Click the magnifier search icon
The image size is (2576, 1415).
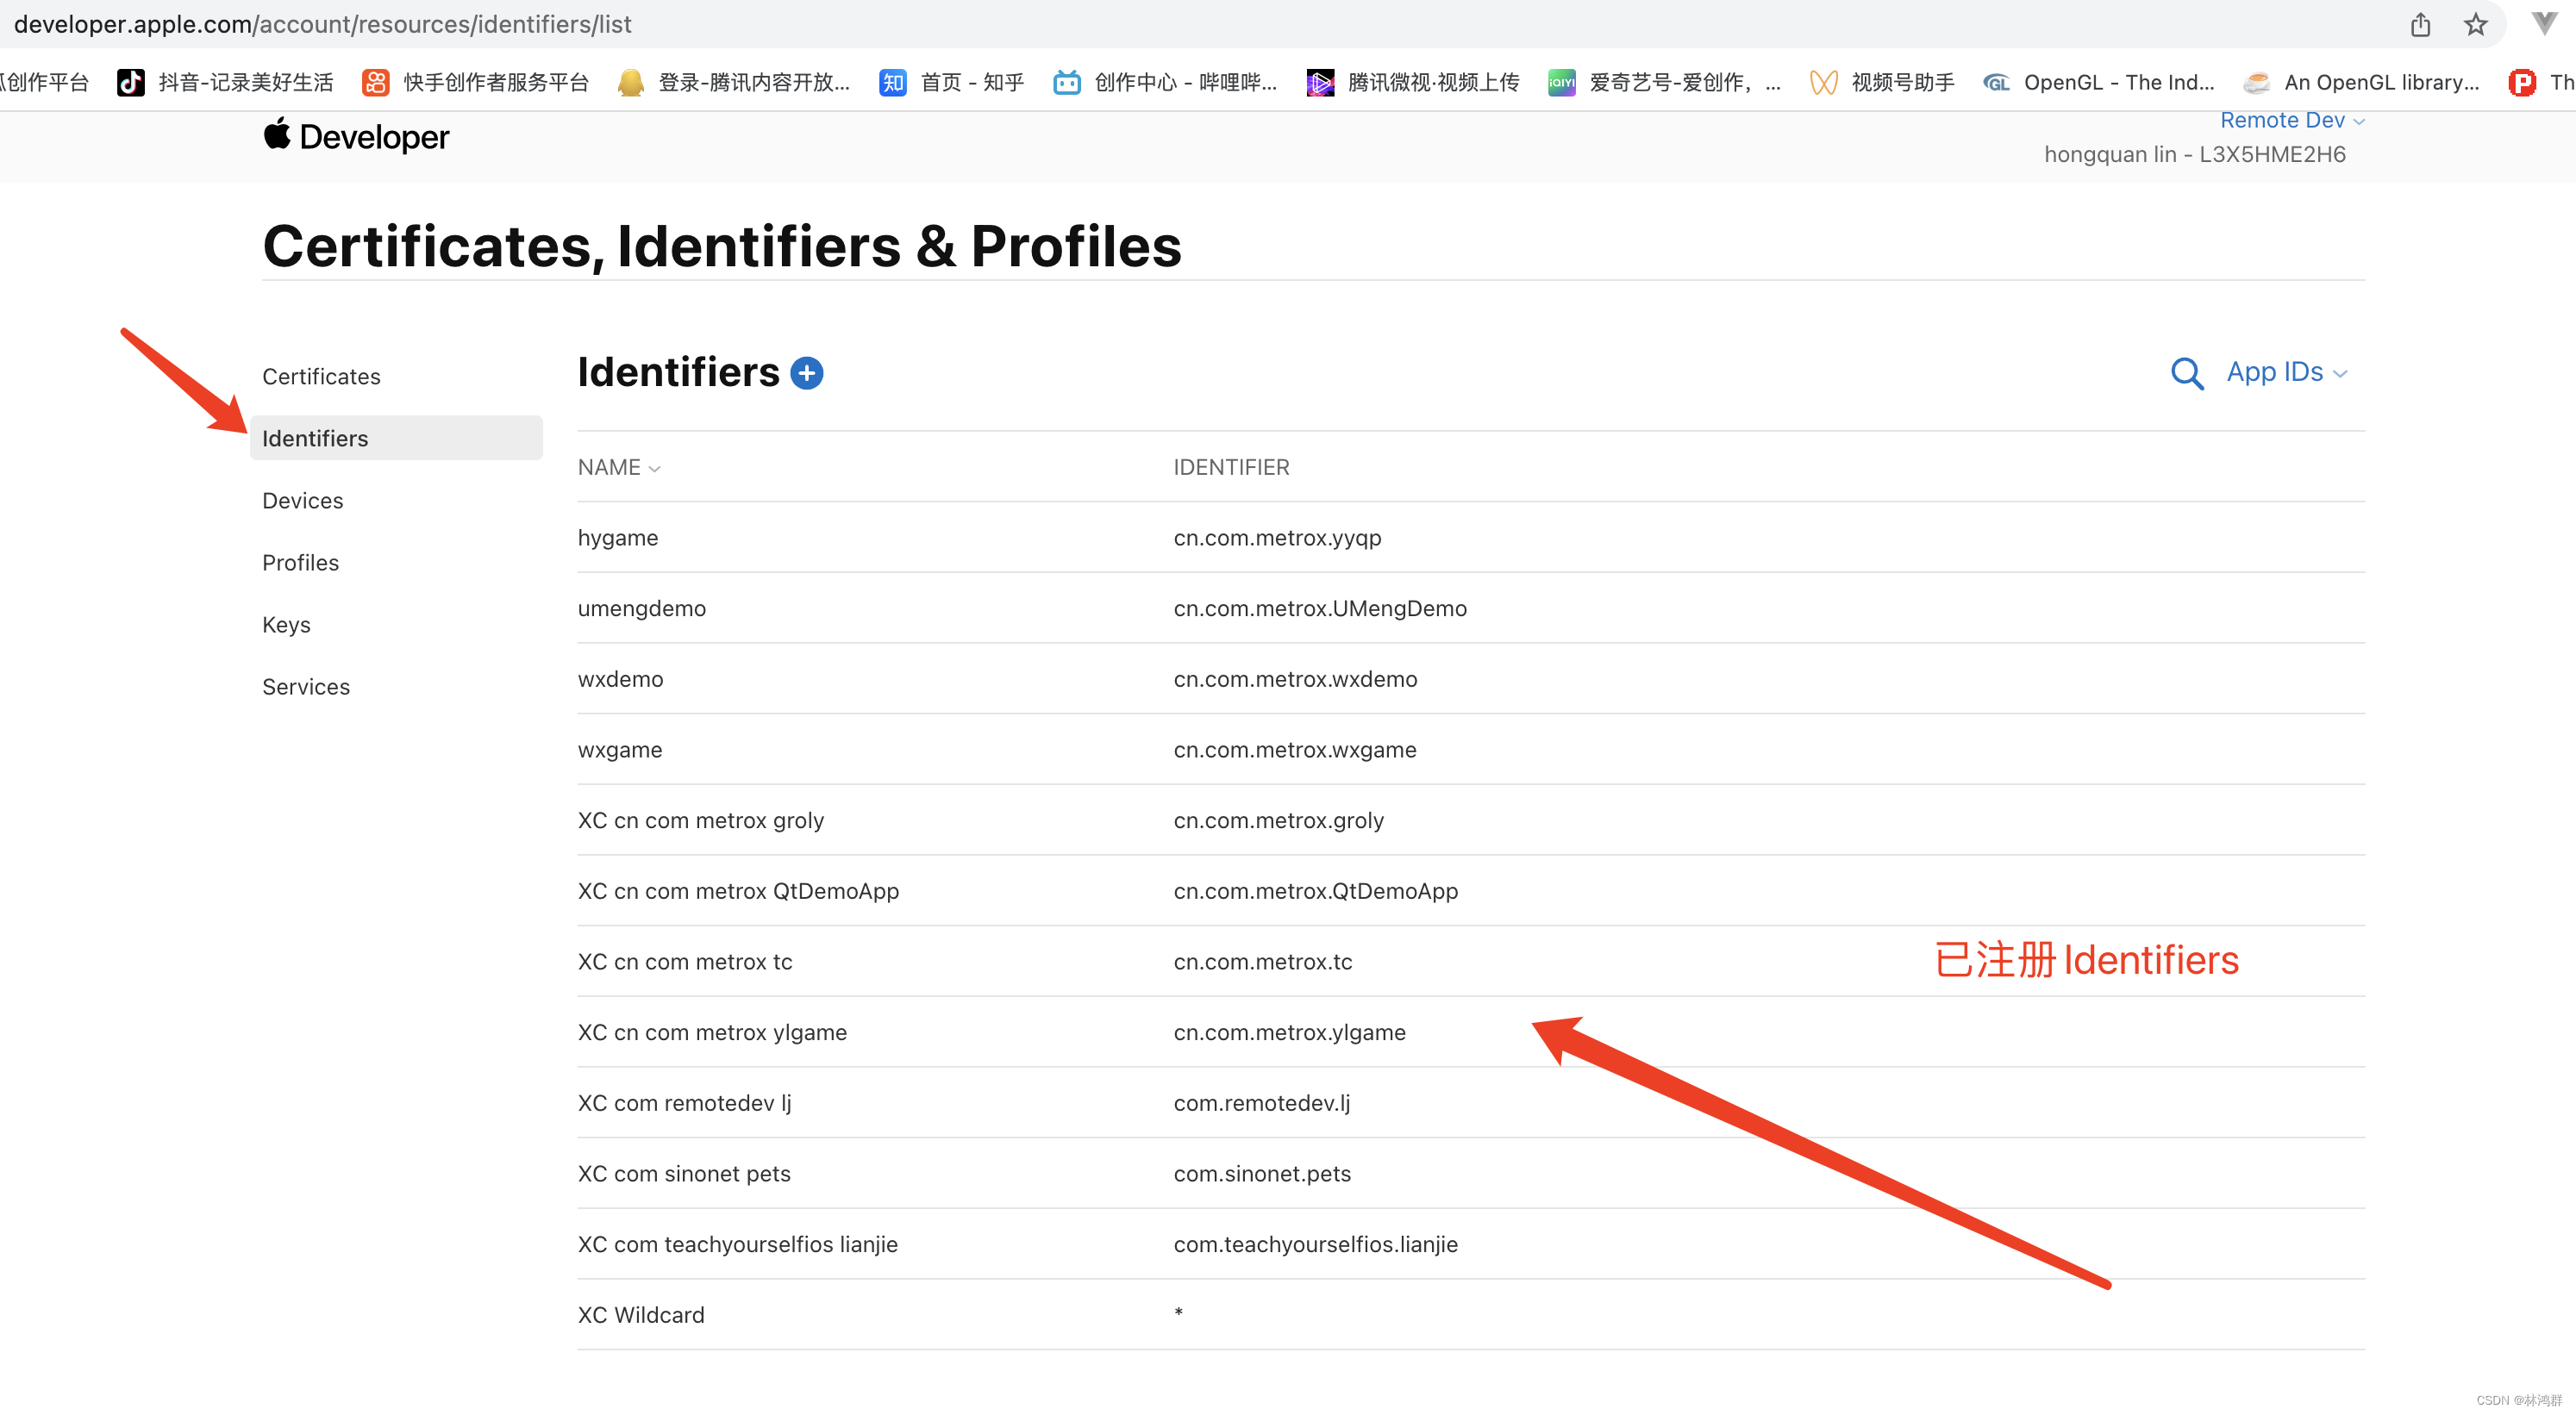(x=2186, y=373)
